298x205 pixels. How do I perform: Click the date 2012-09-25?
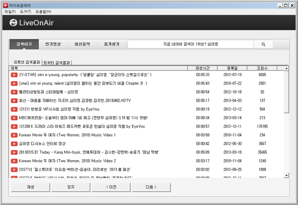[x=232, y=170]
